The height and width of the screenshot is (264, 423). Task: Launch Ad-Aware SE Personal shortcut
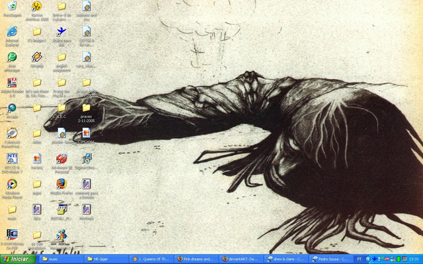tap(61, 158)
